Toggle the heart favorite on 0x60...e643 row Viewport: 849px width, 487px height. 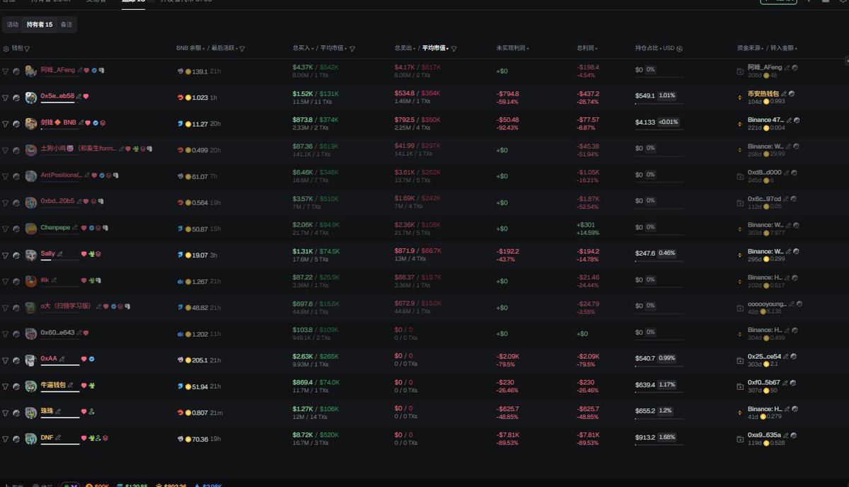[86, 333]
